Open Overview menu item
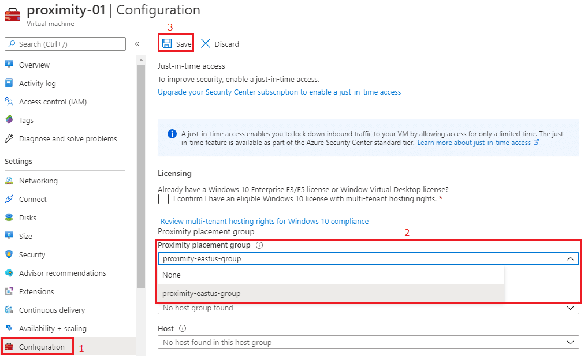Viewport: 588px width, 356px height. coord(34,65)
